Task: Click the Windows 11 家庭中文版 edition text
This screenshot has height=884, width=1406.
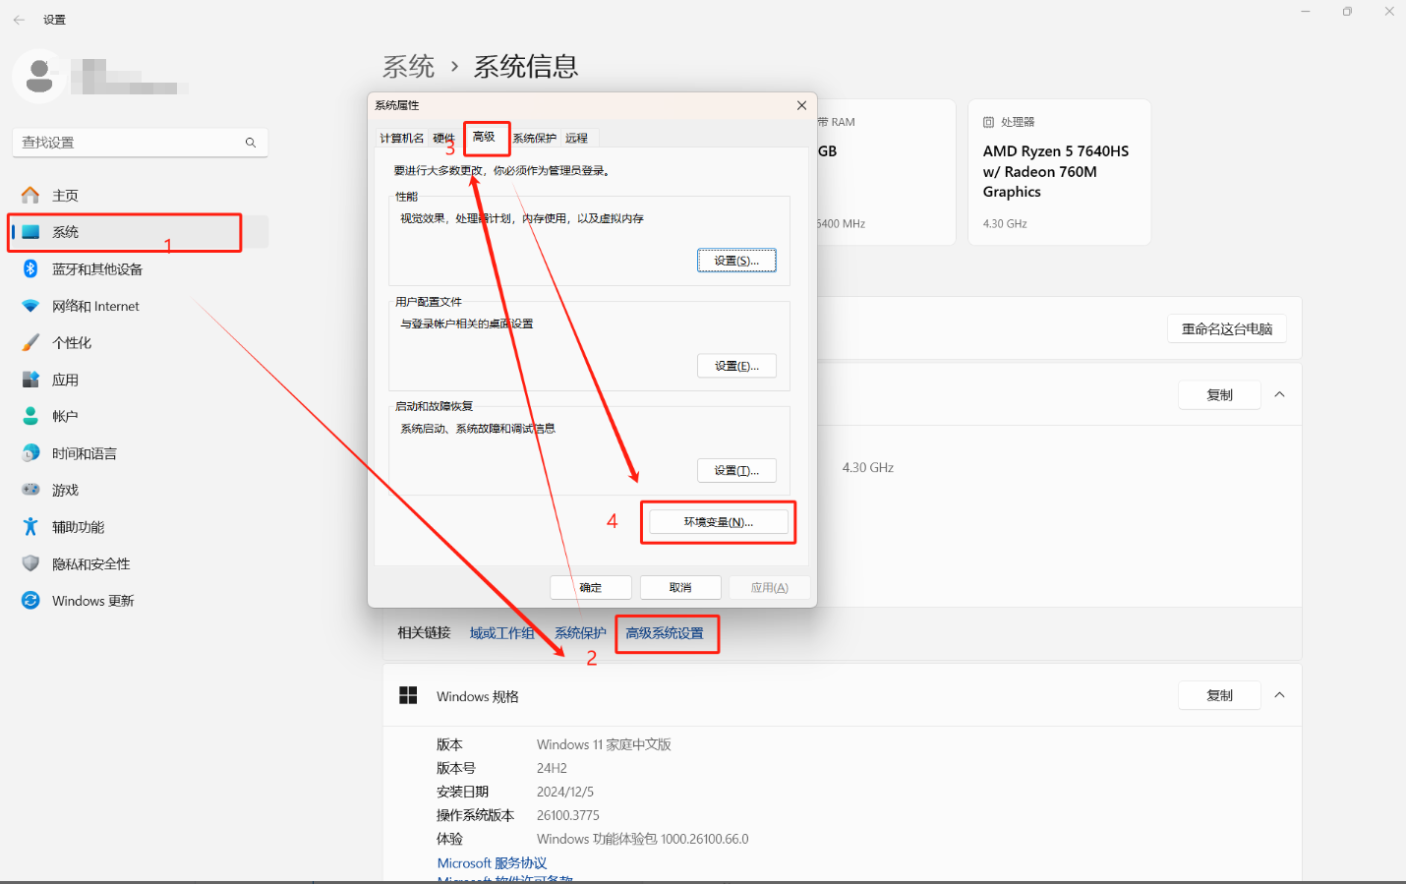Action: click(x=604, y=744)
